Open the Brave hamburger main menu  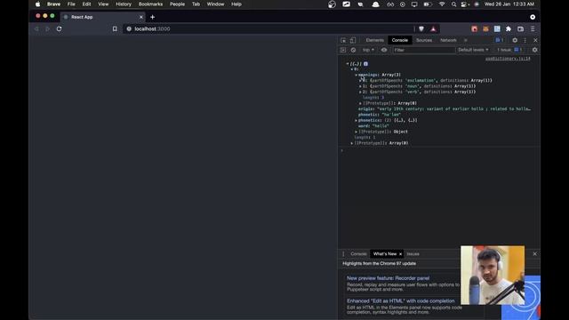[x=533, y=29]
